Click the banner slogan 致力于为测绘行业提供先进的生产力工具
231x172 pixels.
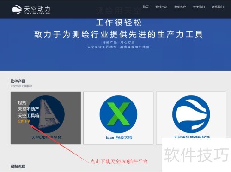(119, 34)
